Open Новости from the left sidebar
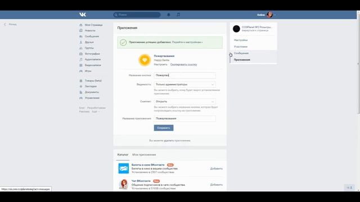The height and width of the screenshot is (202, 360). click(90, 30)
